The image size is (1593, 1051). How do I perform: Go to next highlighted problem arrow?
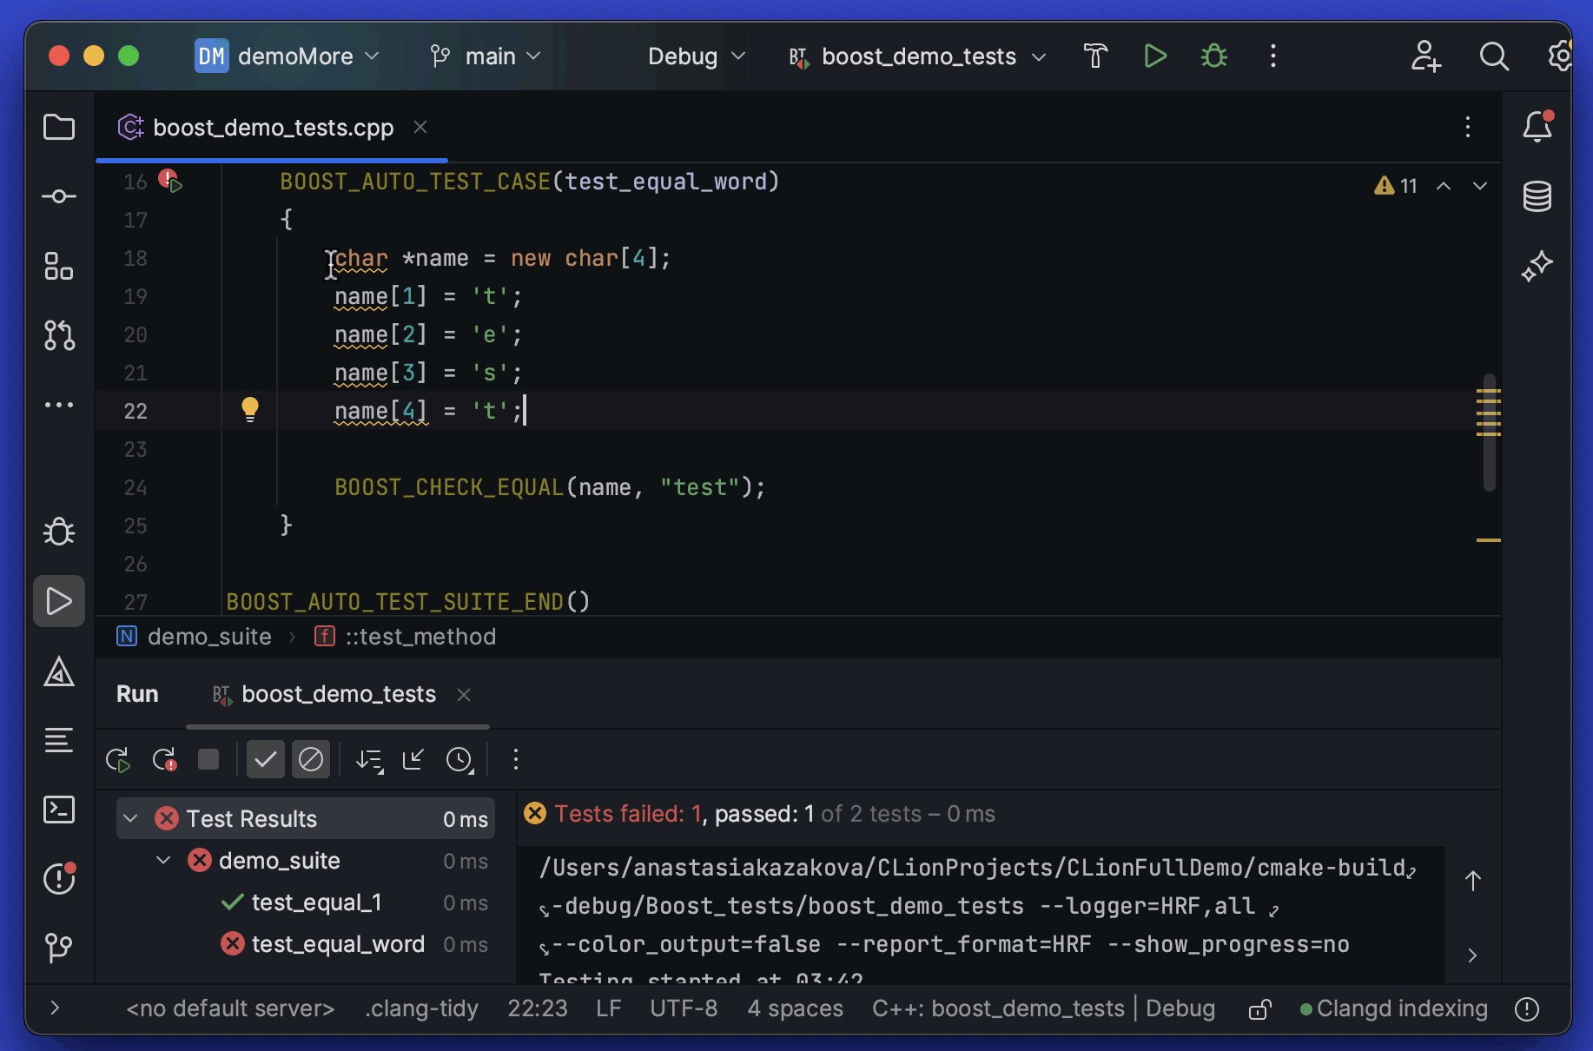click(1480, 186)
